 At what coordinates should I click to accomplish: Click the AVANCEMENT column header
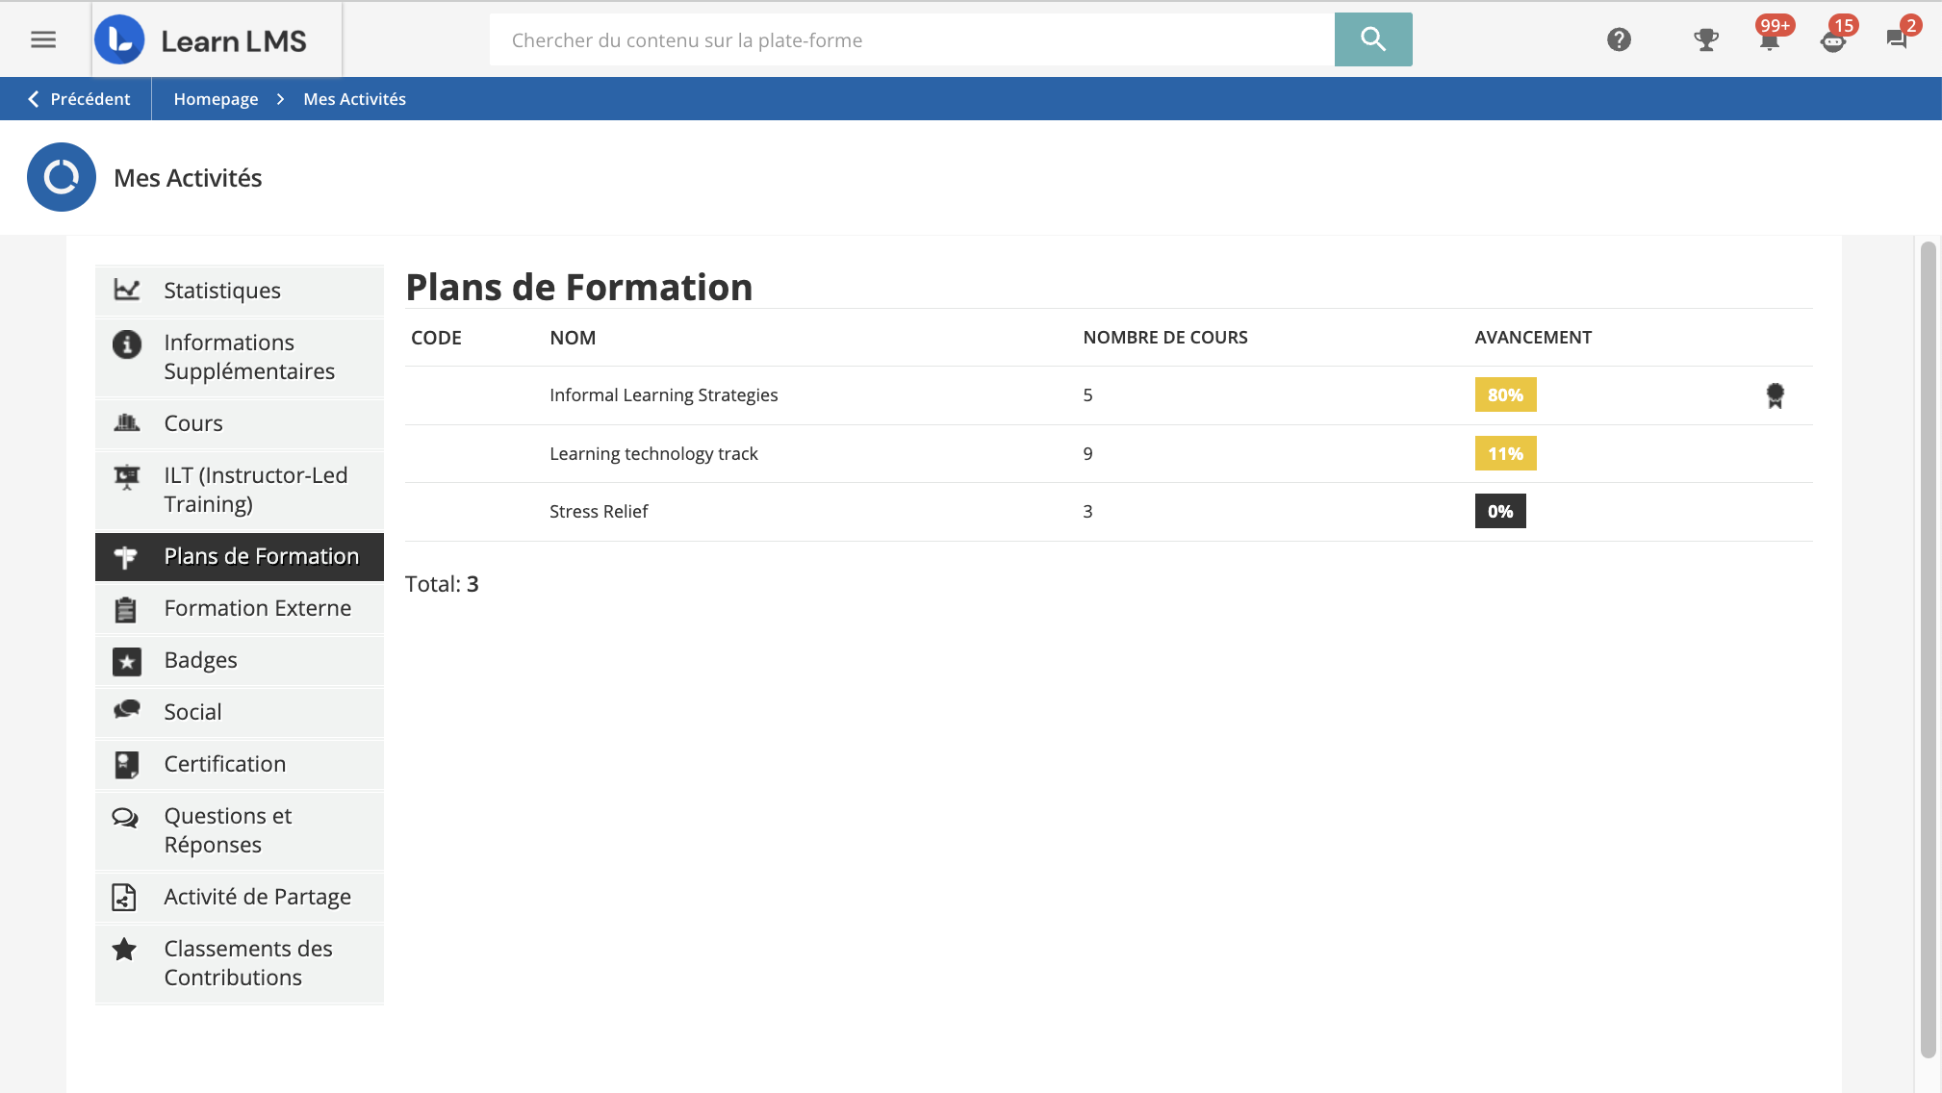click(1533, 338)
